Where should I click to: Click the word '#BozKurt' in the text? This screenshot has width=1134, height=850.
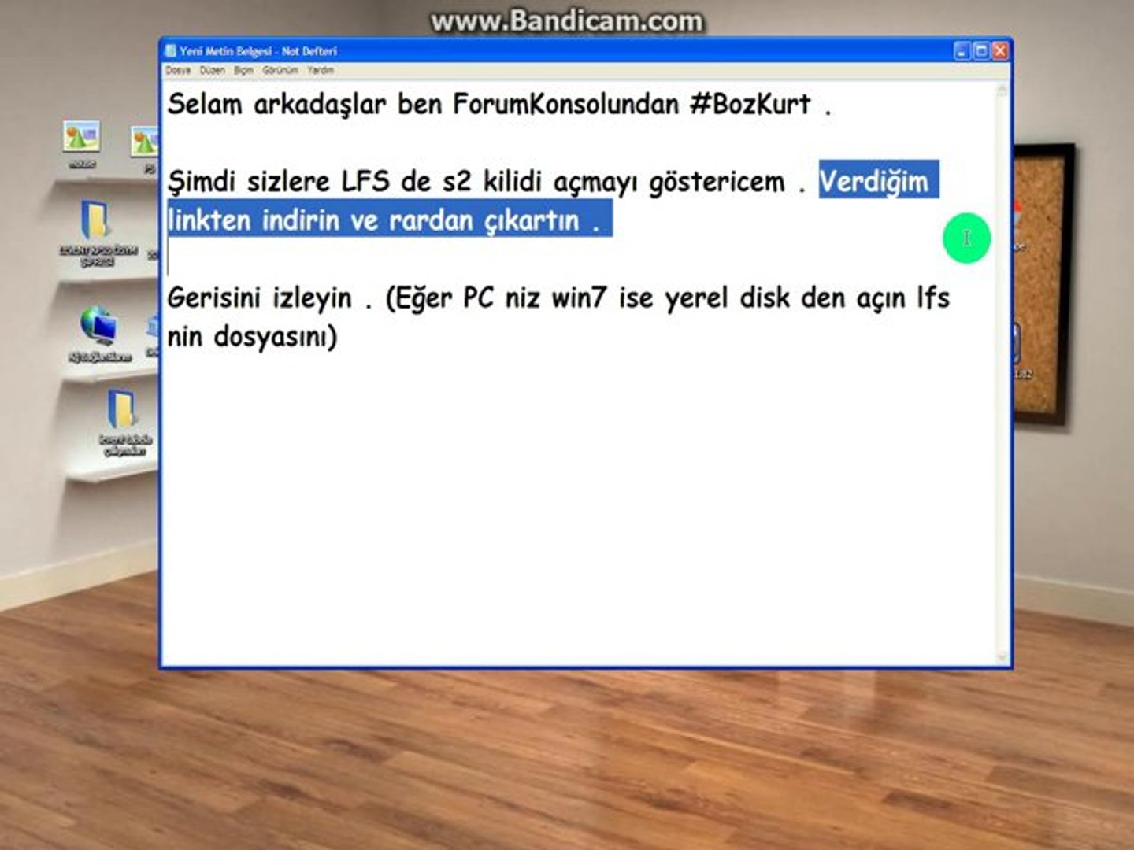(x=750, y=104)
